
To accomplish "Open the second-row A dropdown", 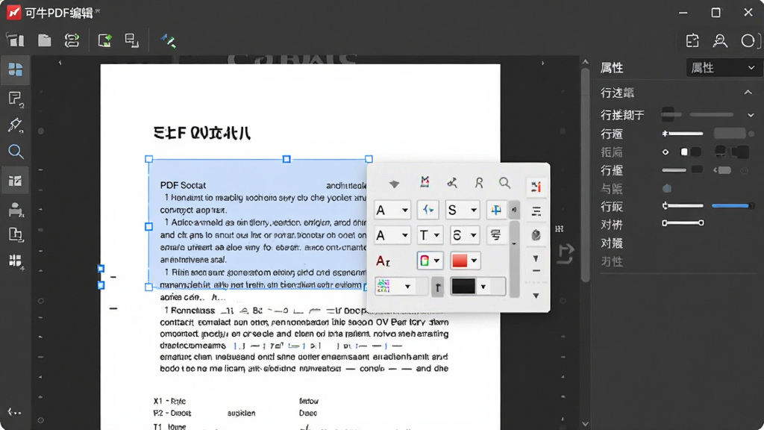I will [x=392, y=235].
